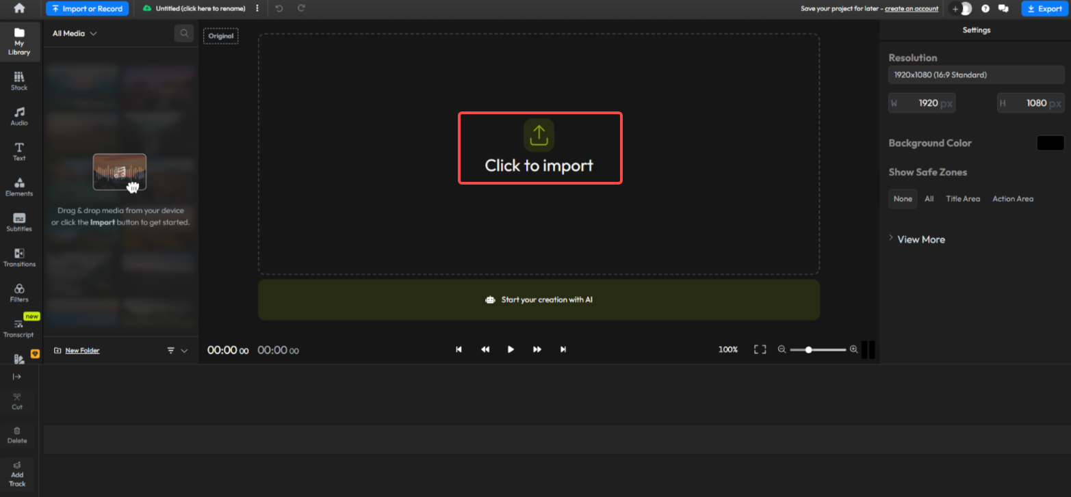Screen dimensions: 1071x497
Task: Click the add collaborator plus icon
Action: click(955, 9)
